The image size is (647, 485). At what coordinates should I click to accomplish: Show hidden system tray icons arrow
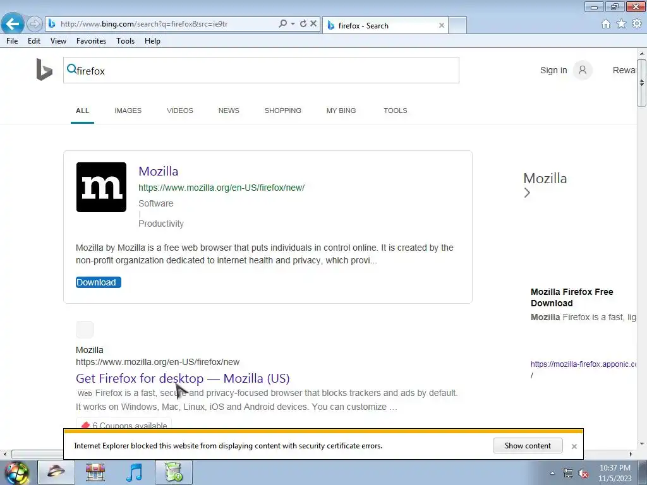[552, 473]
